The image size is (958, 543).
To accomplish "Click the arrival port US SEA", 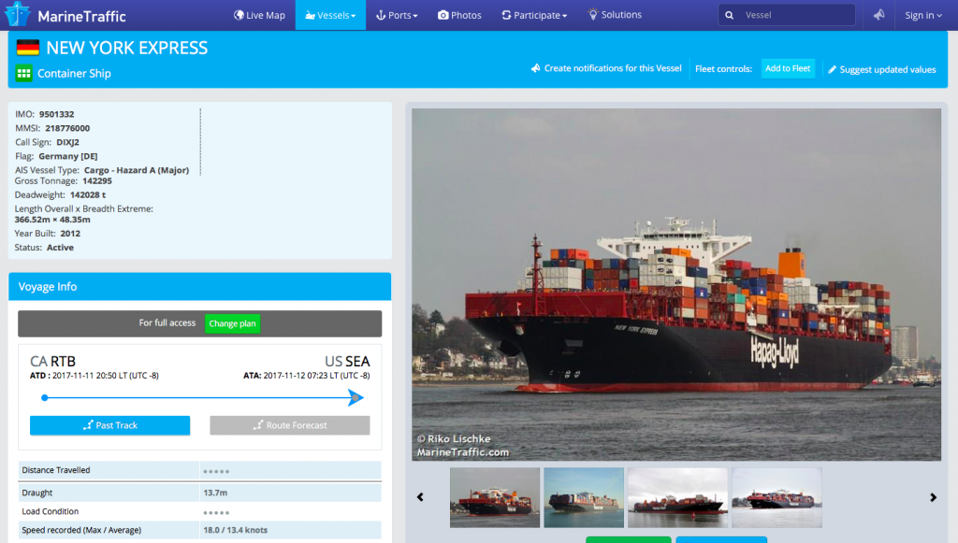I will click(x=347, y=361).
